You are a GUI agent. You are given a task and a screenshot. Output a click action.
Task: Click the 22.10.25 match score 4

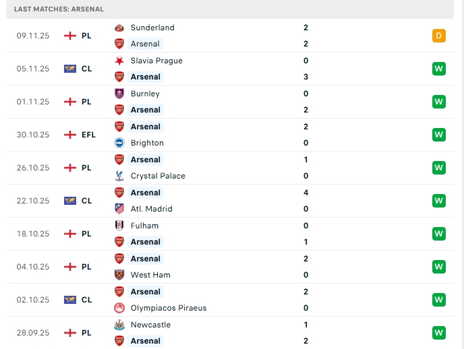(x=306, y=193)
